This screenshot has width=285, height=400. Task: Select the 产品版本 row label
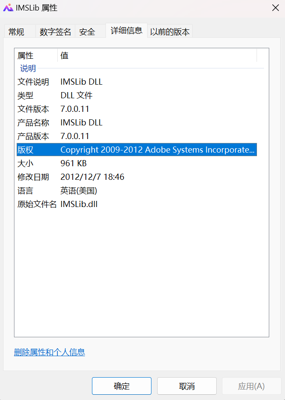click(x=33, y=136)
